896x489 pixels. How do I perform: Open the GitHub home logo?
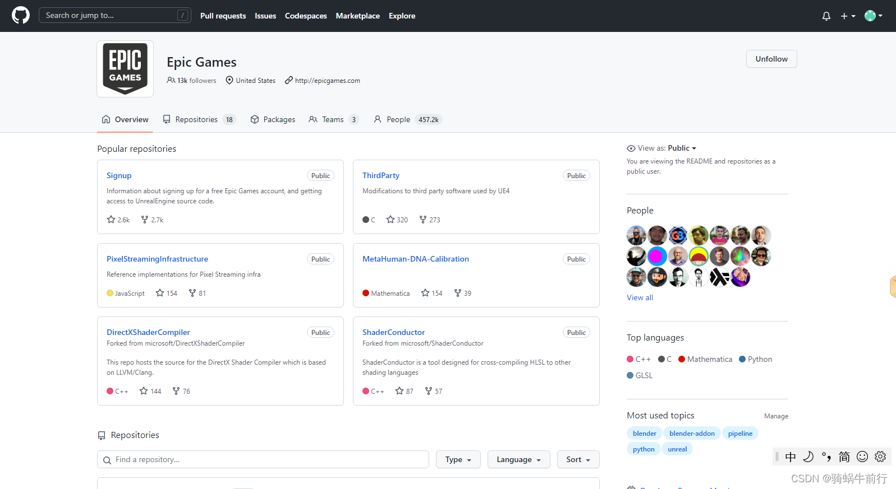coord(21,15)
